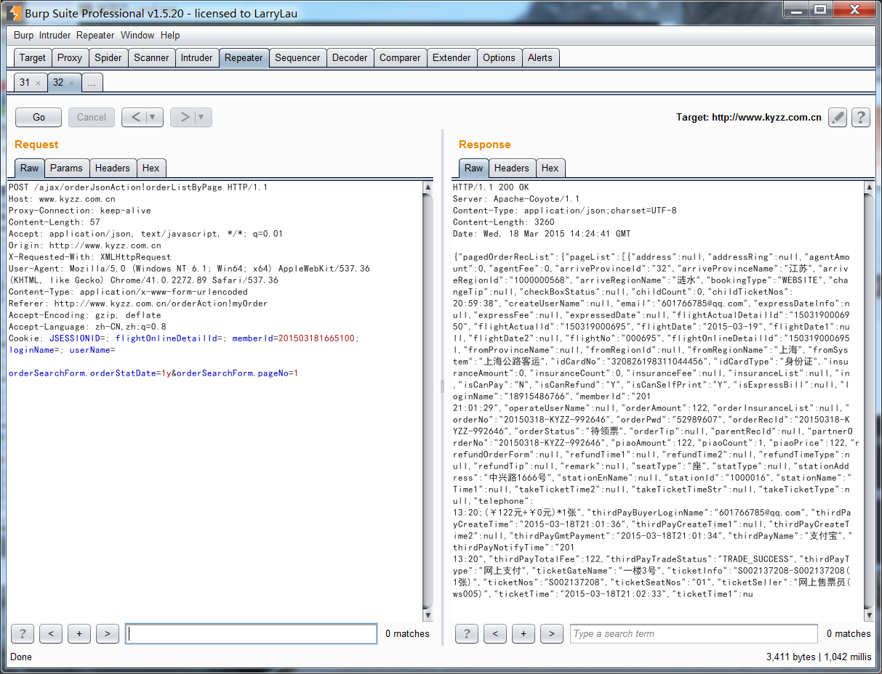Switch to the Alerts tab
This screenshot has height=674, width=882.
point(540,58)
